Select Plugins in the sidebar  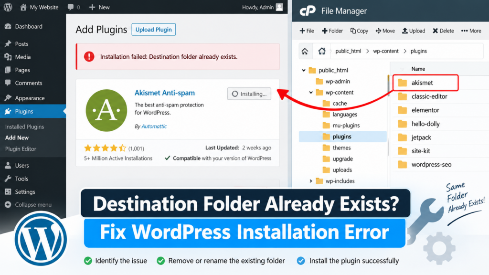pyautogui.click(x=33, y=111)
